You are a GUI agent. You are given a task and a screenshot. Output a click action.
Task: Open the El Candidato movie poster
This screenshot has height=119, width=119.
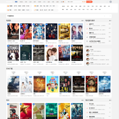[79, 84]
